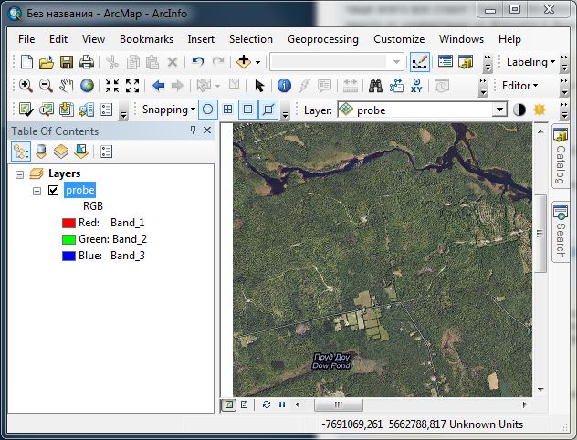This screenshot has height=440, width=577.
Task: Save the map document
Action: pyautogui.click(x=67, y=62)
